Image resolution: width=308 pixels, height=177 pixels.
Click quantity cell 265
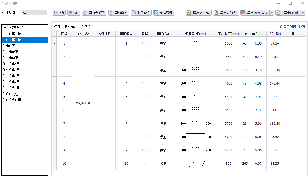[x=245, y=163]
